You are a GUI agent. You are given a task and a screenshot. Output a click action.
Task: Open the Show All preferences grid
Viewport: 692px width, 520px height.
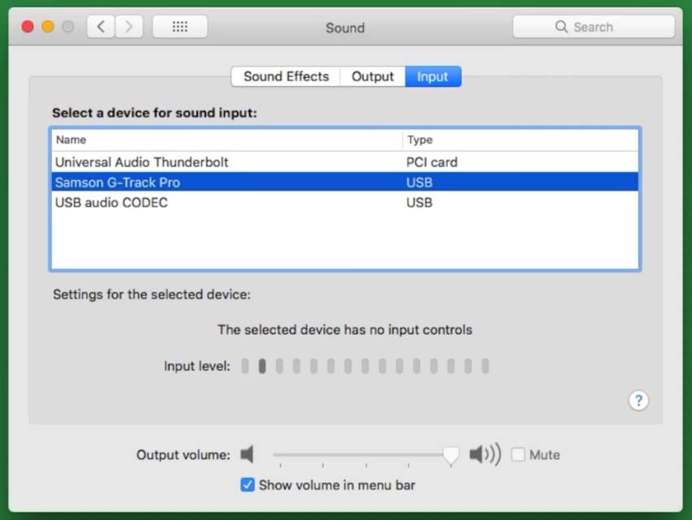tap(180, 27)
